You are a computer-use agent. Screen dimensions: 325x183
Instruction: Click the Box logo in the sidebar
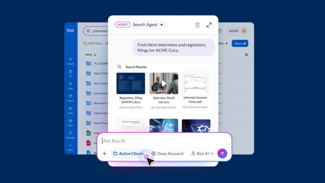70,30
